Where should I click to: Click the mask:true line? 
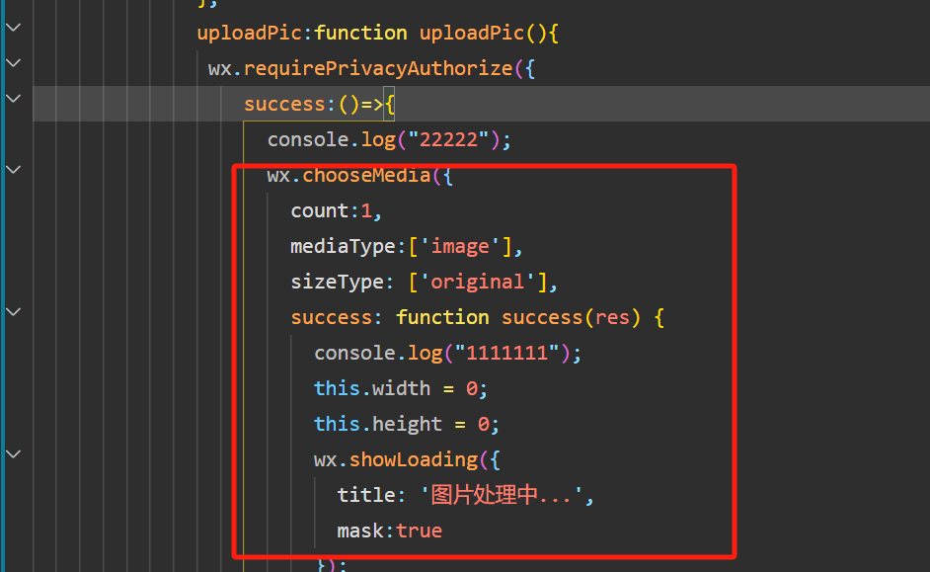coord(390,531)
